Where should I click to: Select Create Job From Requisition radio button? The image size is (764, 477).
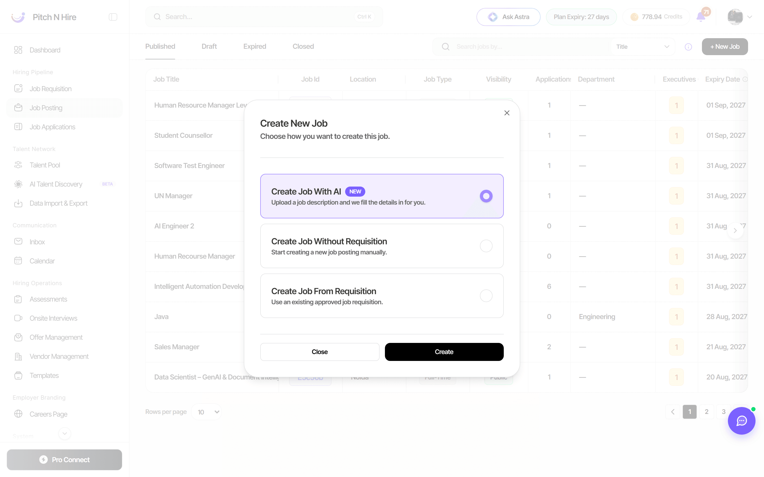pos(486,295)
